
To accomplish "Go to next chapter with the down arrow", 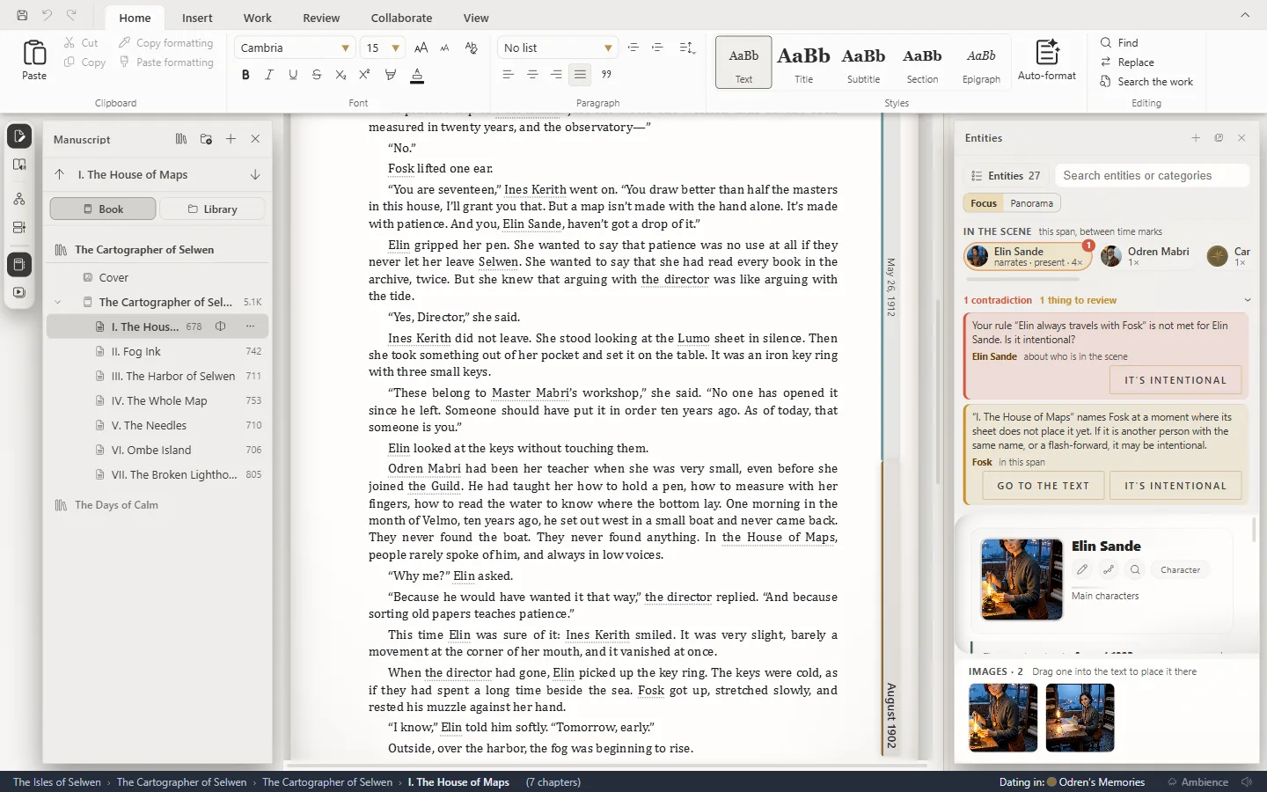I will (255, 174).
